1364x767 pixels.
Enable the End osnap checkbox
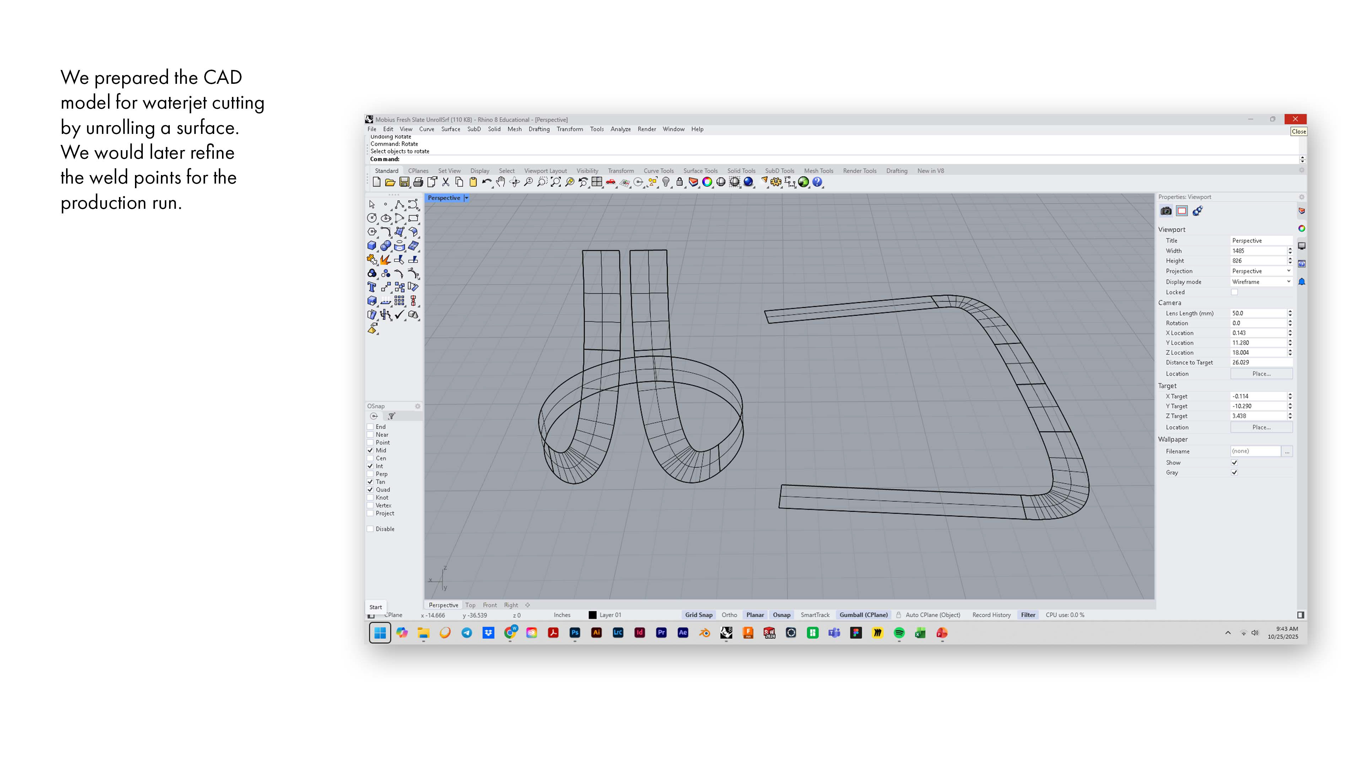[x=370, y=426]
